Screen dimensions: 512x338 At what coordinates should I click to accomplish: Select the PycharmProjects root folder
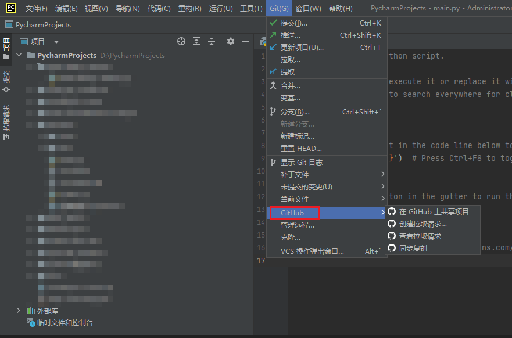(x=67, y=56)
